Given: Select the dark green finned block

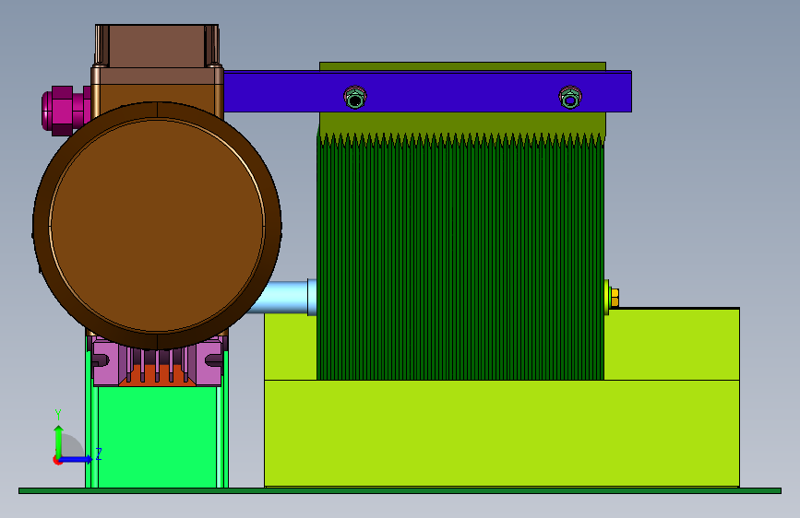Looking at the screenshot, I should pyautogui.click(x=460, y=257).
